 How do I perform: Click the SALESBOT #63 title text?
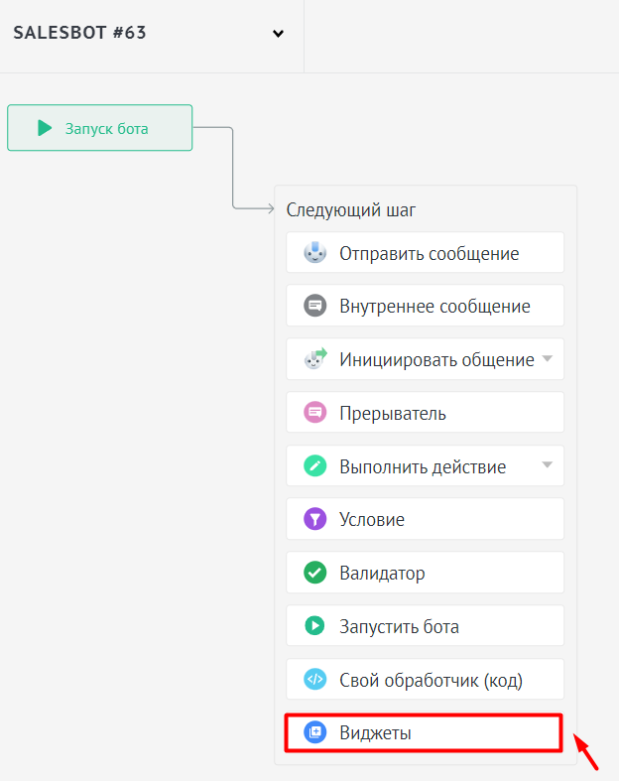79,33
